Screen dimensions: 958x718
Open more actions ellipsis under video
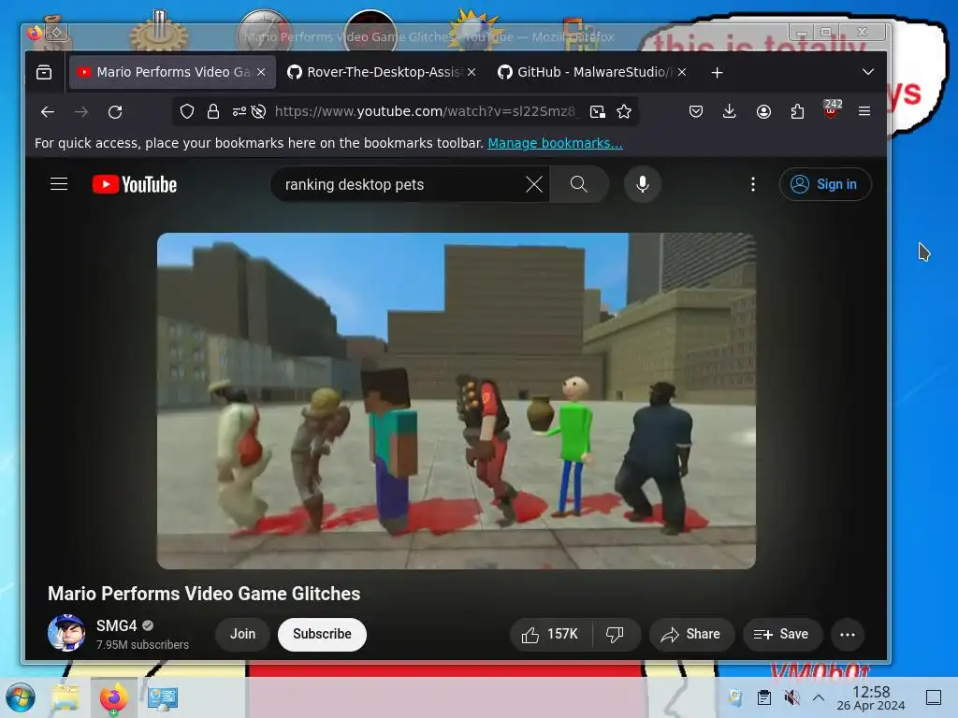click(x=848, y=635)
